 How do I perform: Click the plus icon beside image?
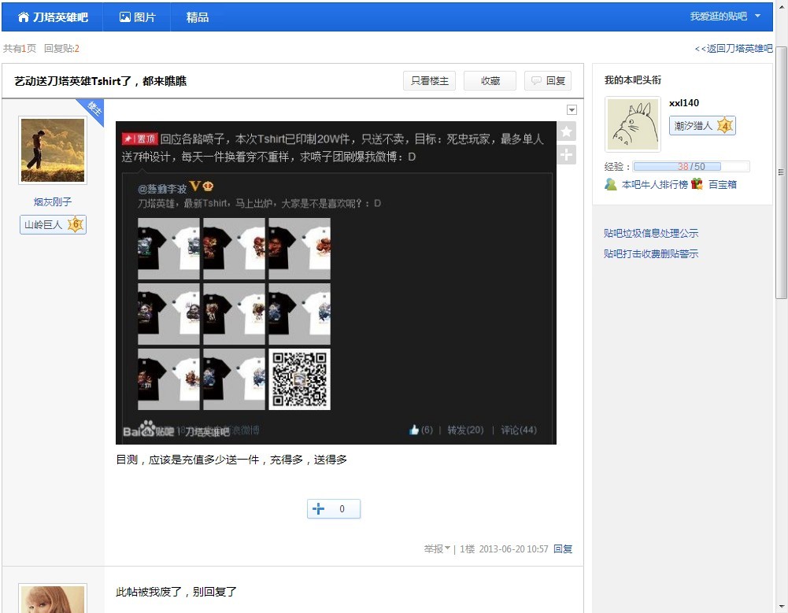(x=566, y=155)
